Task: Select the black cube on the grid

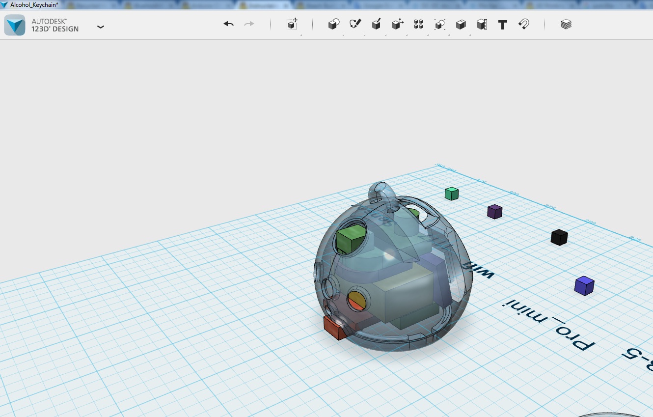Action: click(x=559, y=237)
